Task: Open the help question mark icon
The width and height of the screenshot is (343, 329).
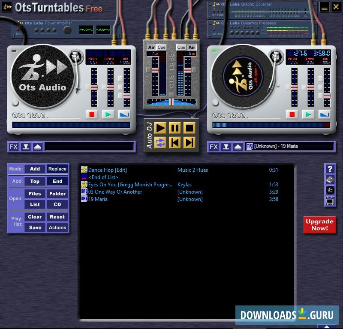Action: [x=330, y=169]
